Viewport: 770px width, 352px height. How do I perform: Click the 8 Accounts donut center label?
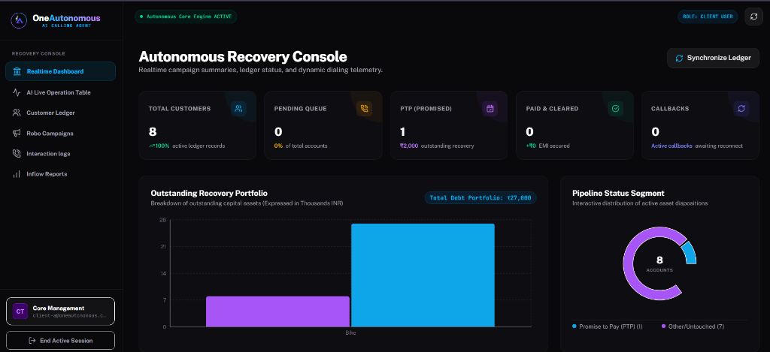[x=659, y=263]
